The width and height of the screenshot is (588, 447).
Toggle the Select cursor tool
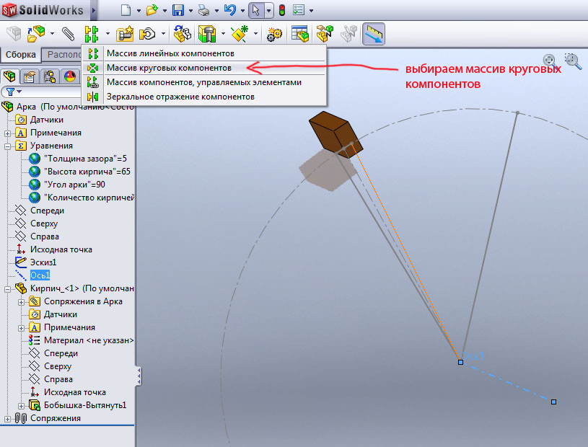click(255, 11)
